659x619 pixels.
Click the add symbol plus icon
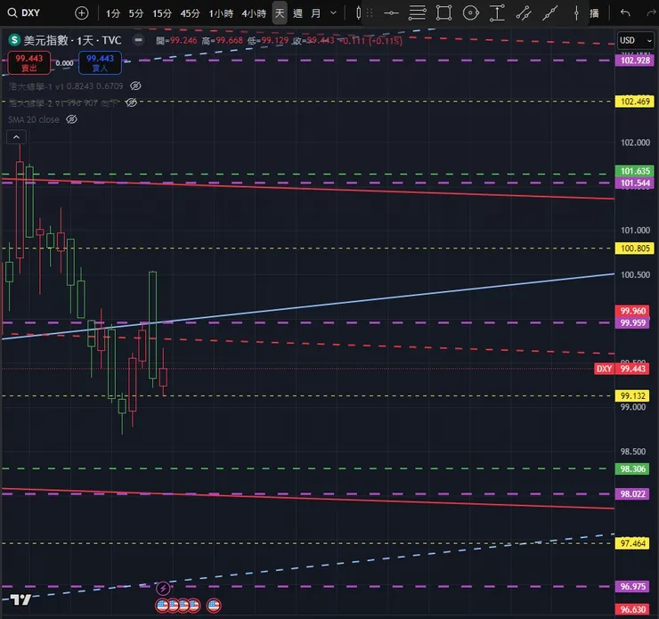82,13
